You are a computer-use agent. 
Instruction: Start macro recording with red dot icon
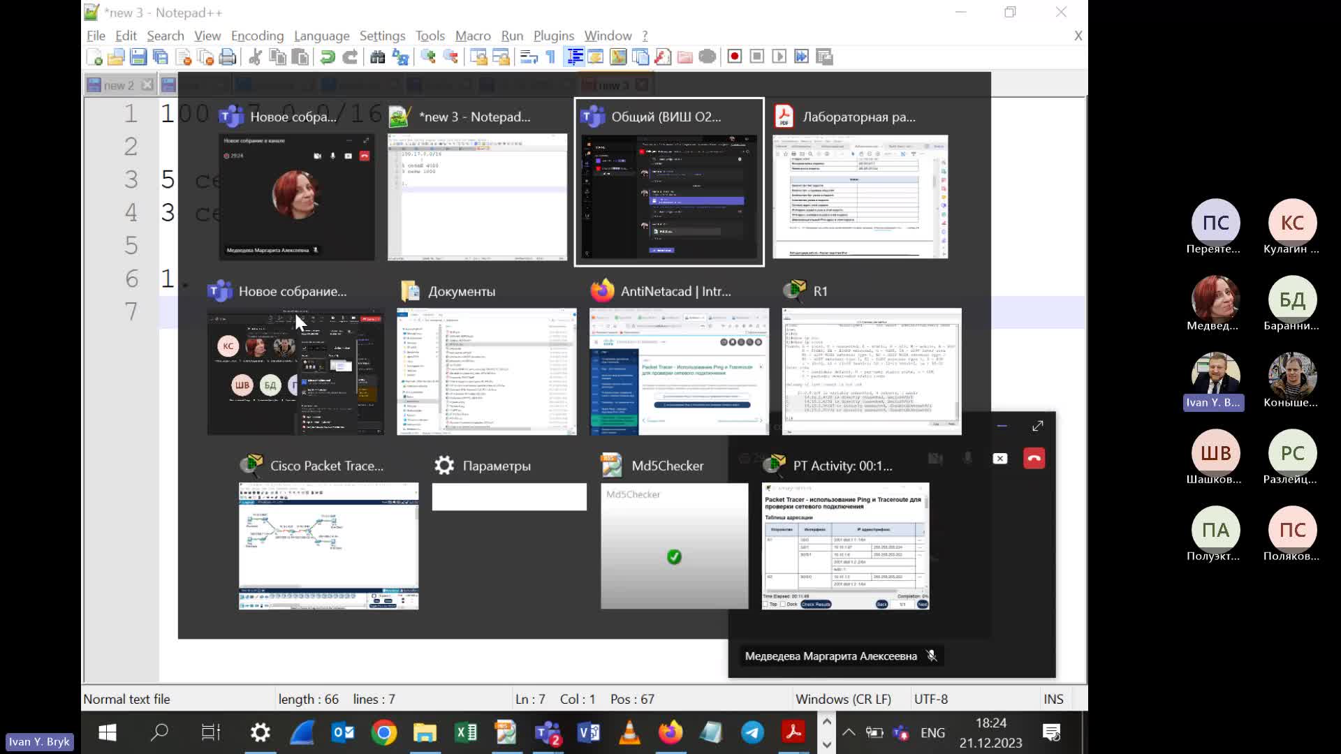point(735,57)
